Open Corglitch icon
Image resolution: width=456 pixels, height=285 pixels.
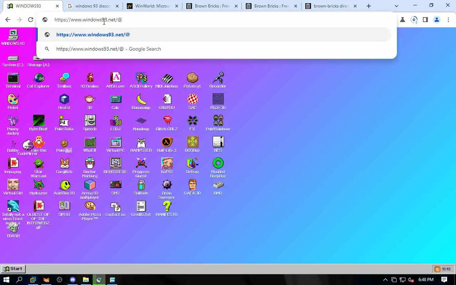(x=64, y=166)
